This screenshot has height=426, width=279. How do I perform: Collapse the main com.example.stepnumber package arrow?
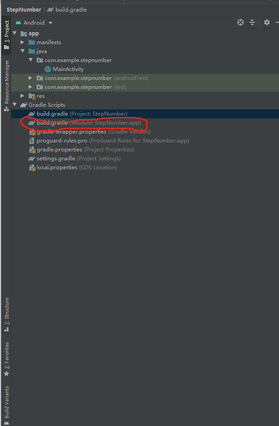[x=30, y=60]
